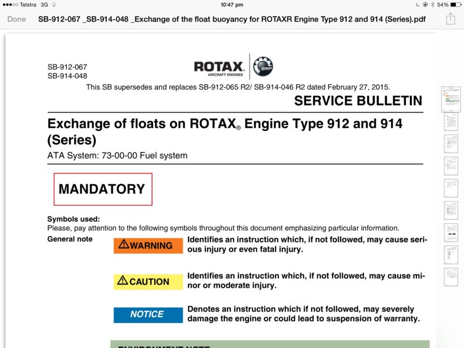Go to the ninth page thumbnail
Image resolution: width=464 pixels, height=348 pixels.
tap(451, 277)
